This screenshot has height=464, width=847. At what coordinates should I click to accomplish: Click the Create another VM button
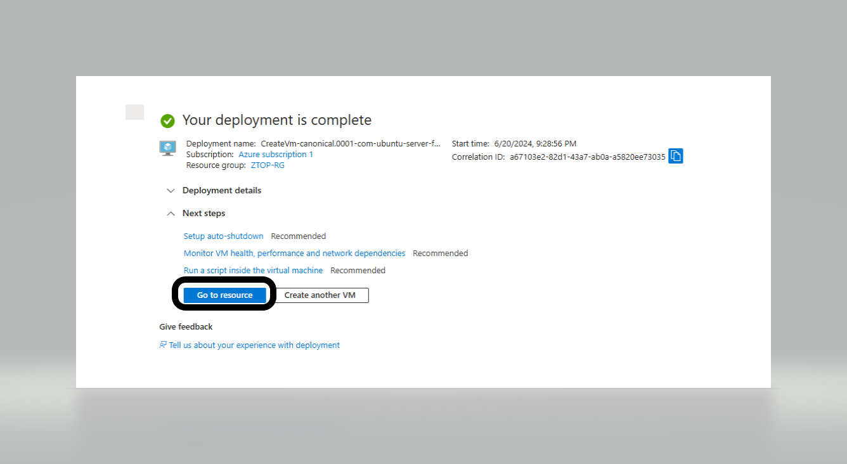322,295
